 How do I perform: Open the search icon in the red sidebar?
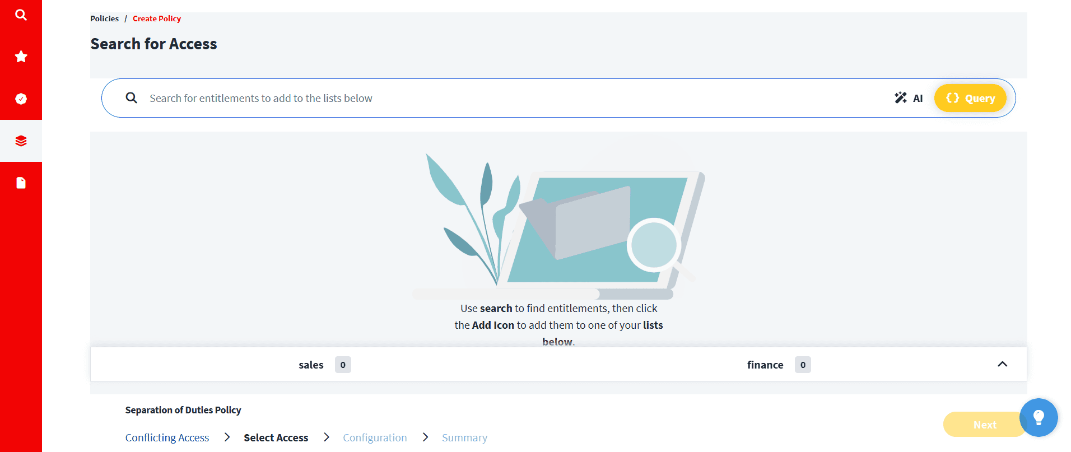coord(21,15)
